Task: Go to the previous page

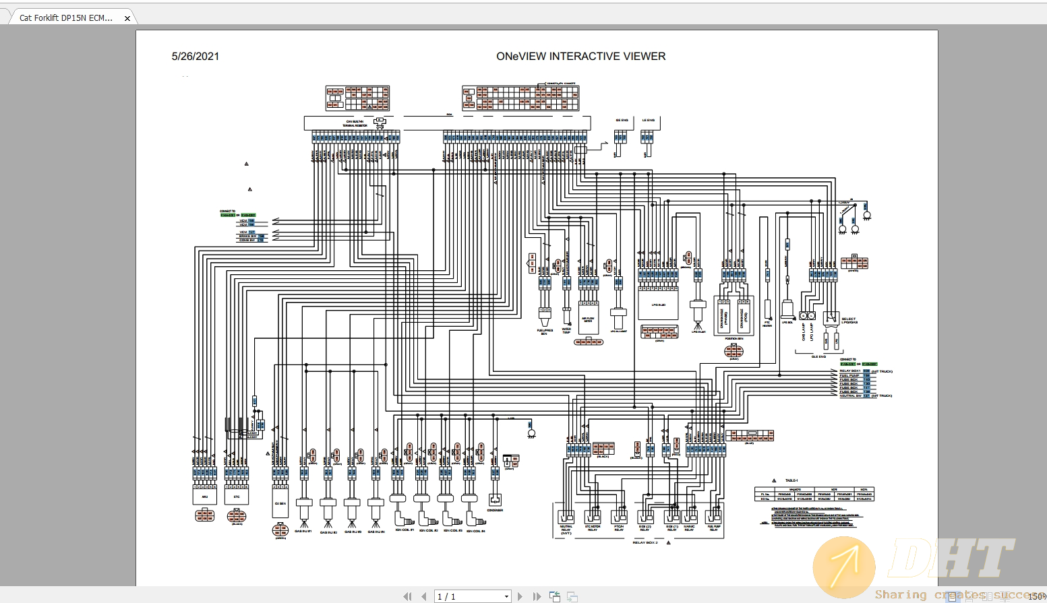Action: [x=423, y=596]
